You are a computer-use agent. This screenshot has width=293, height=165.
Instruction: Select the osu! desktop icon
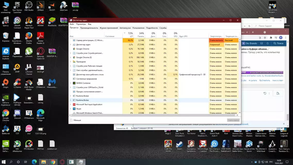pos(29,130)
